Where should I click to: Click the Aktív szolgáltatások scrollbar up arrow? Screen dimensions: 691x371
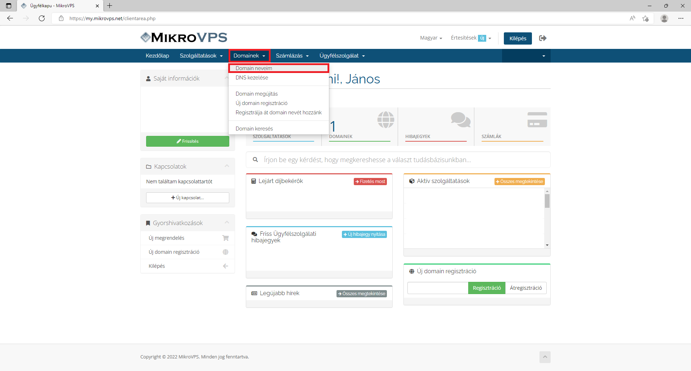(547, 191)
